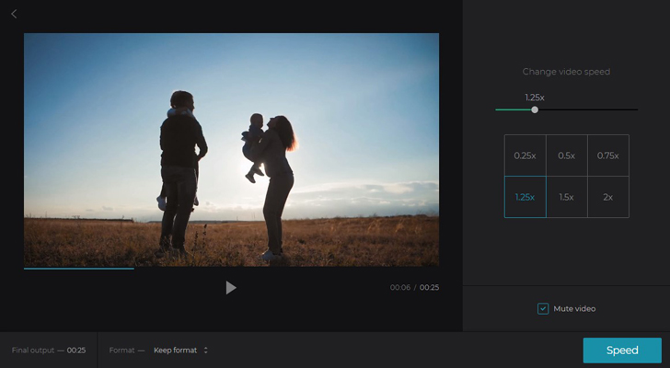Switch to the 2x speed preset
The width and height of the screenshot is (670, 368).
pos(607,197)
